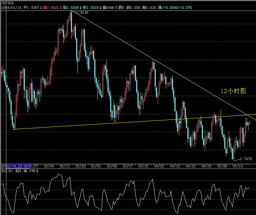Click the 04/28 date axis label
This screenshot has width=256, height=215.
tap(206, 166)
